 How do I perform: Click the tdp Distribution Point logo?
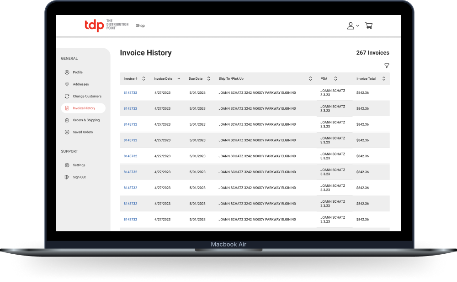click(x=106, y=26)
